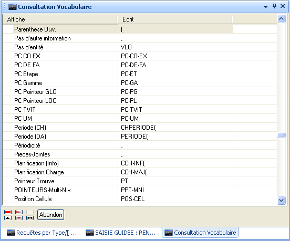290x241 pixels.
Task: Switch to the Requêtes par Type tab
Action: (42, 233)
